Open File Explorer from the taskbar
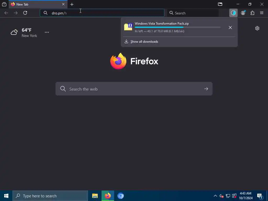The height and width of the screenshot is (201, 268). [95, 196]
